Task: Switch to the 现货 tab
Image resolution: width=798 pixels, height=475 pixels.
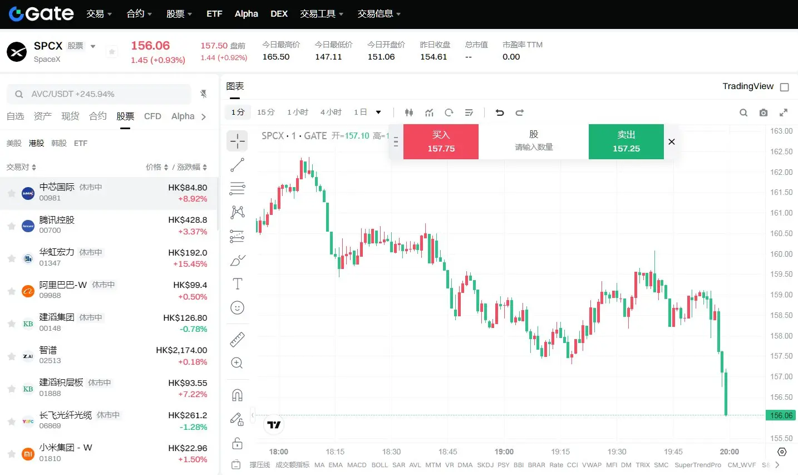Action: click(70, 116)
